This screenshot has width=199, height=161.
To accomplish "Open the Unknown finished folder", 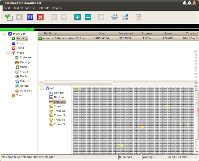I will coord(26,91).
